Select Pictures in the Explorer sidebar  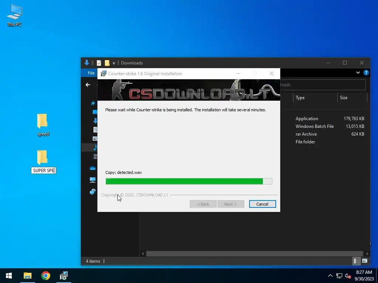click(x=95, y=139)
